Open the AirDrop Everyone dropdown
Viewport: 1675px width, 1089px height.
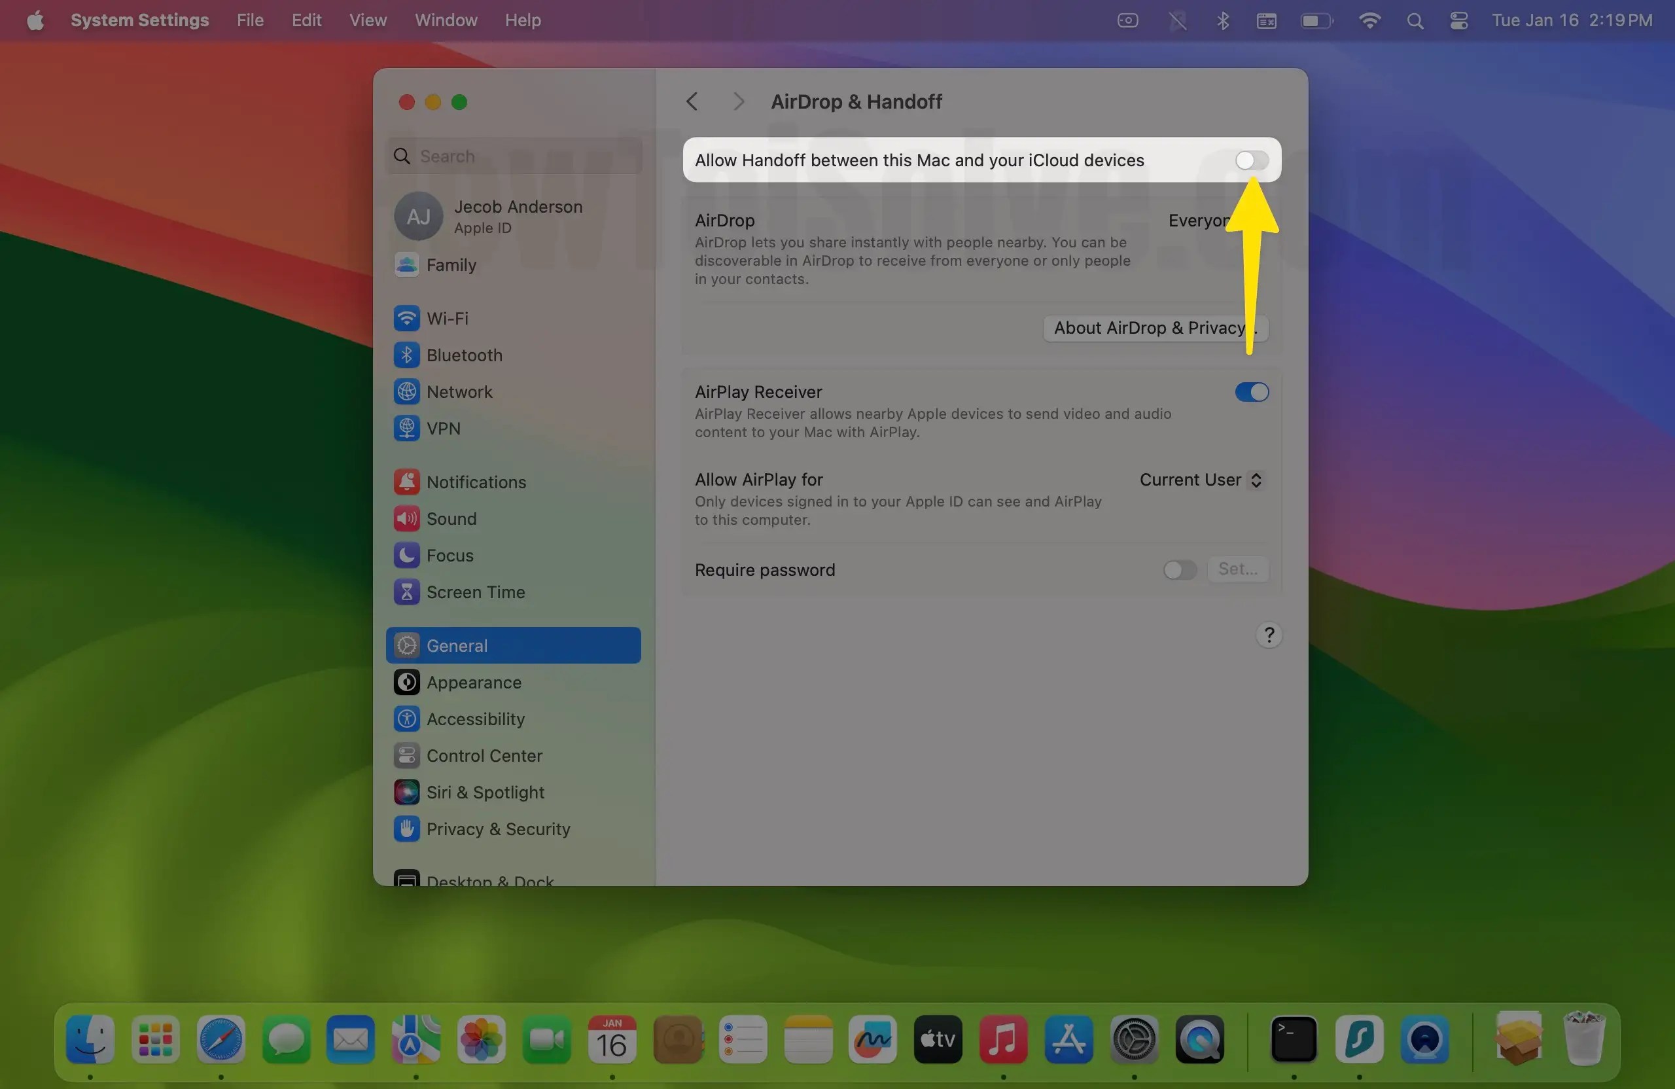coord(1201,221)
